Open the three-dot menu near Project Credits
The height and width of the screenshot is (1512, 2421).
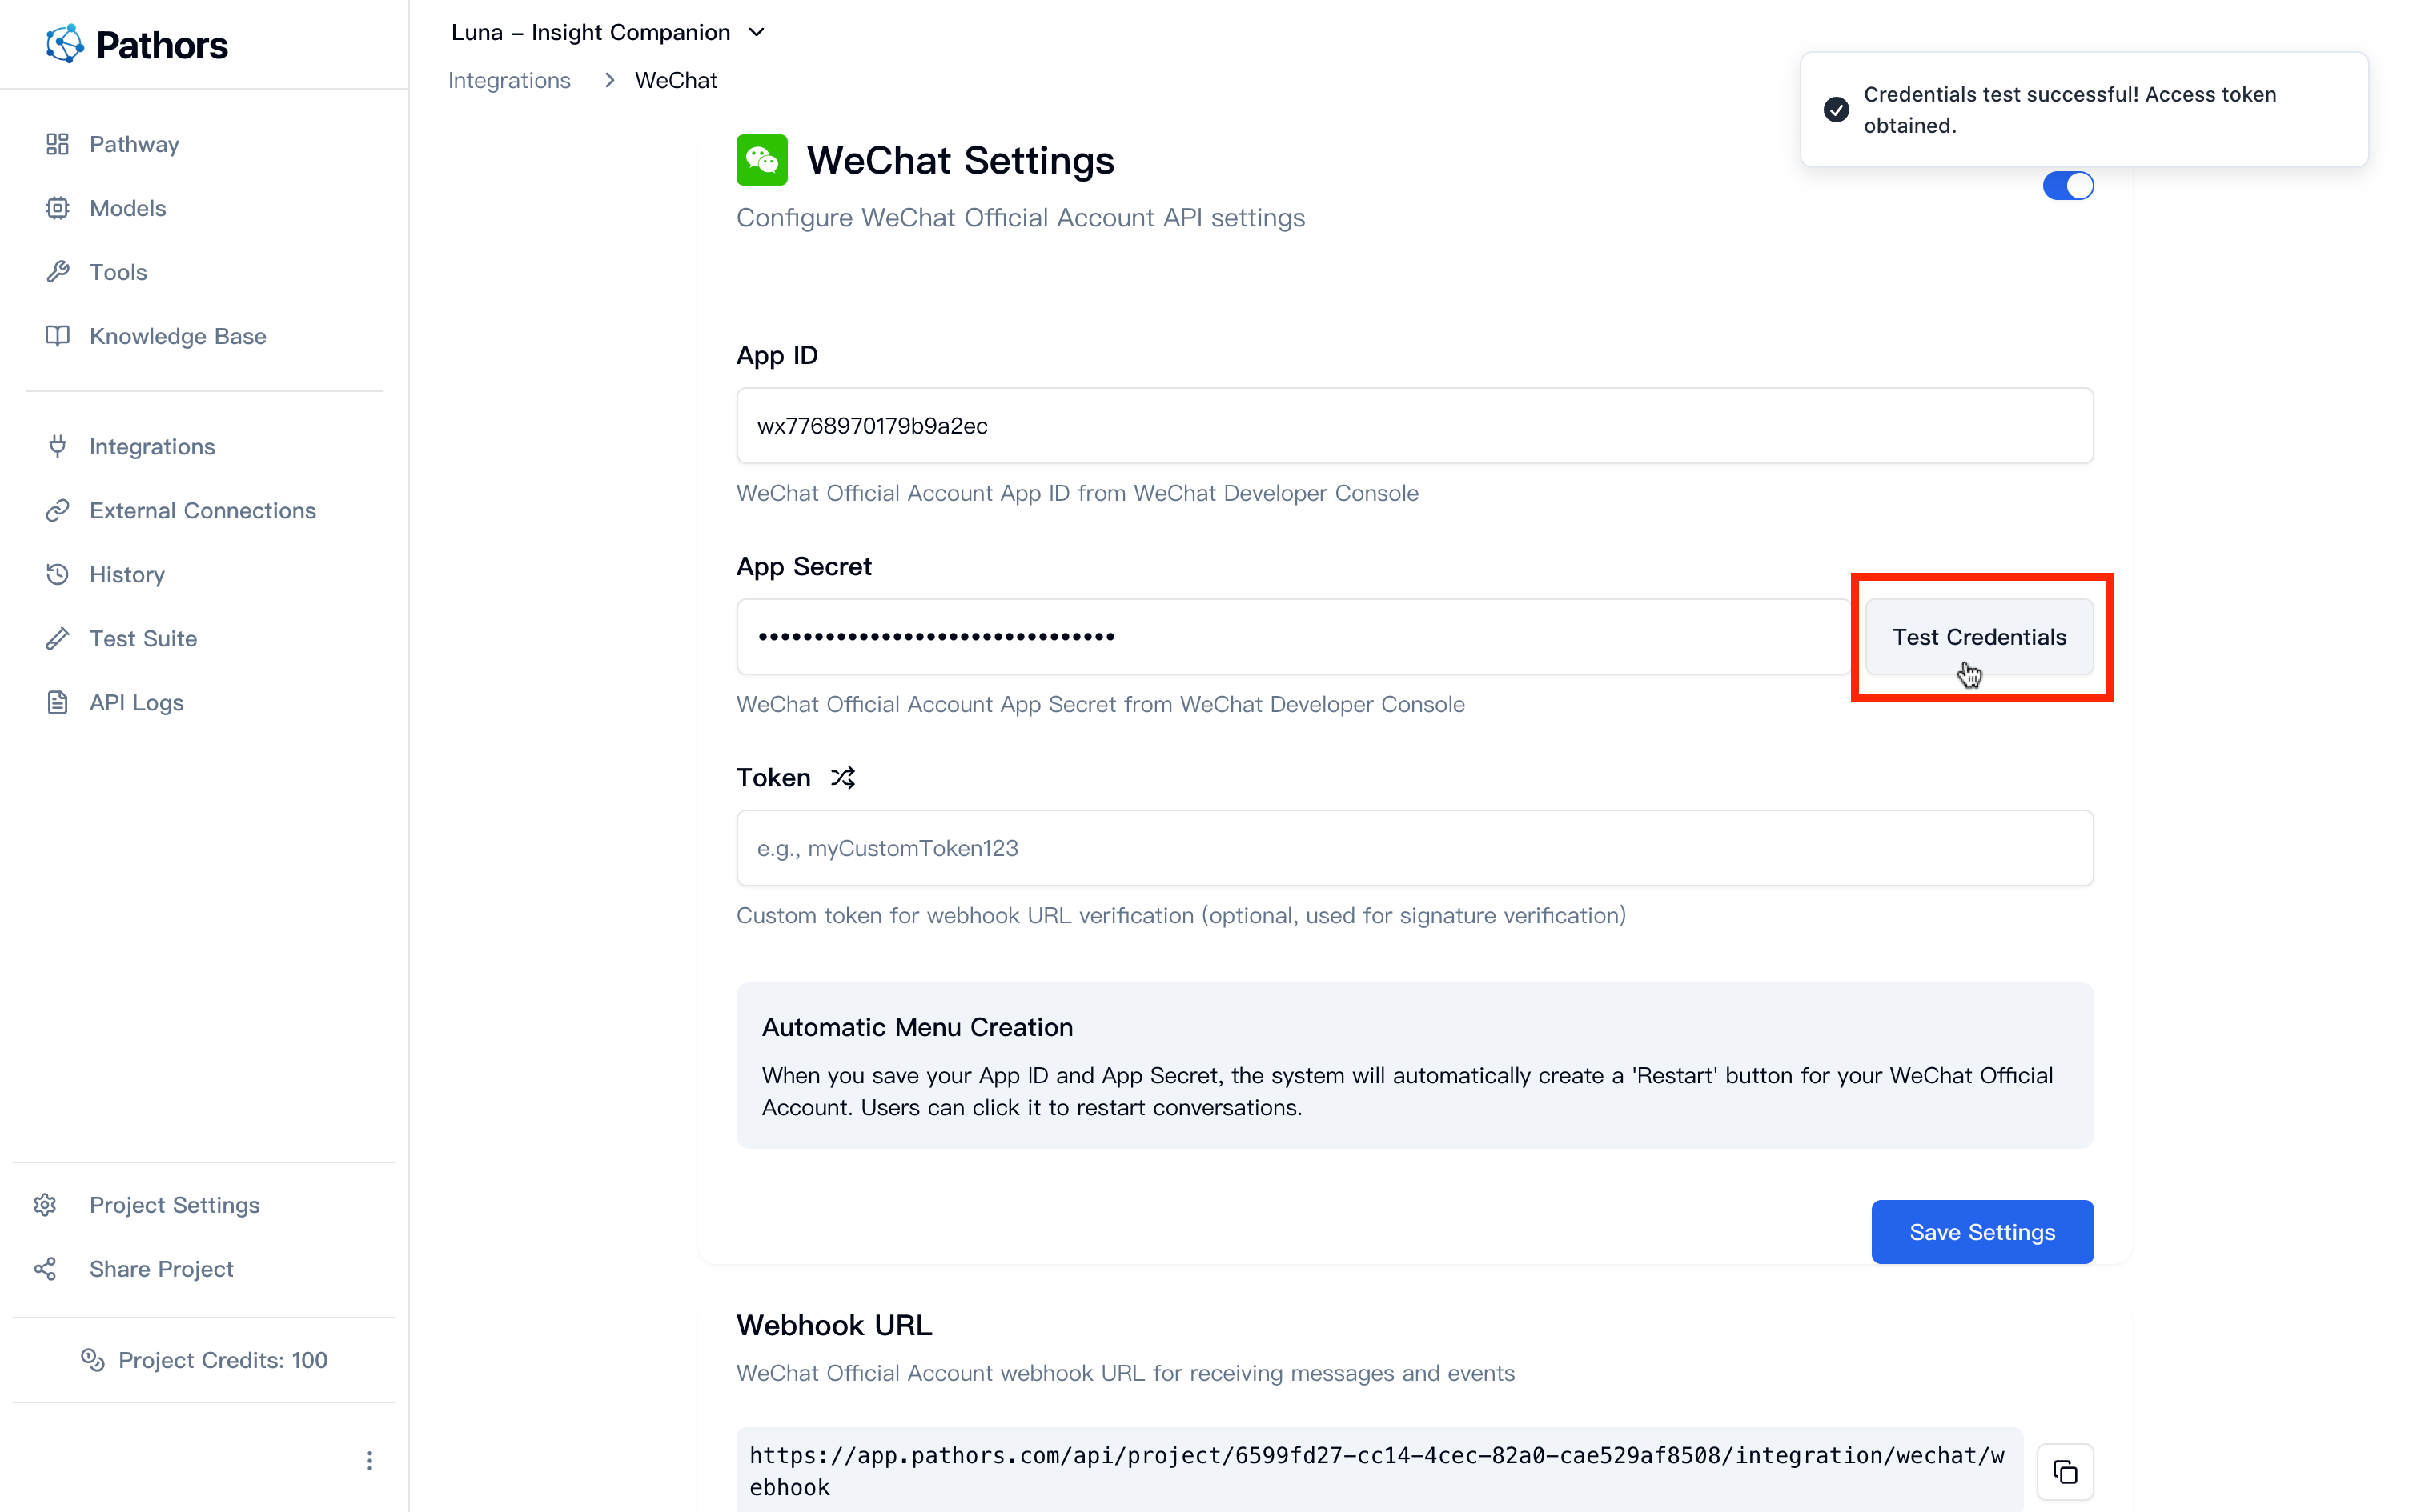pos(369,1460)
